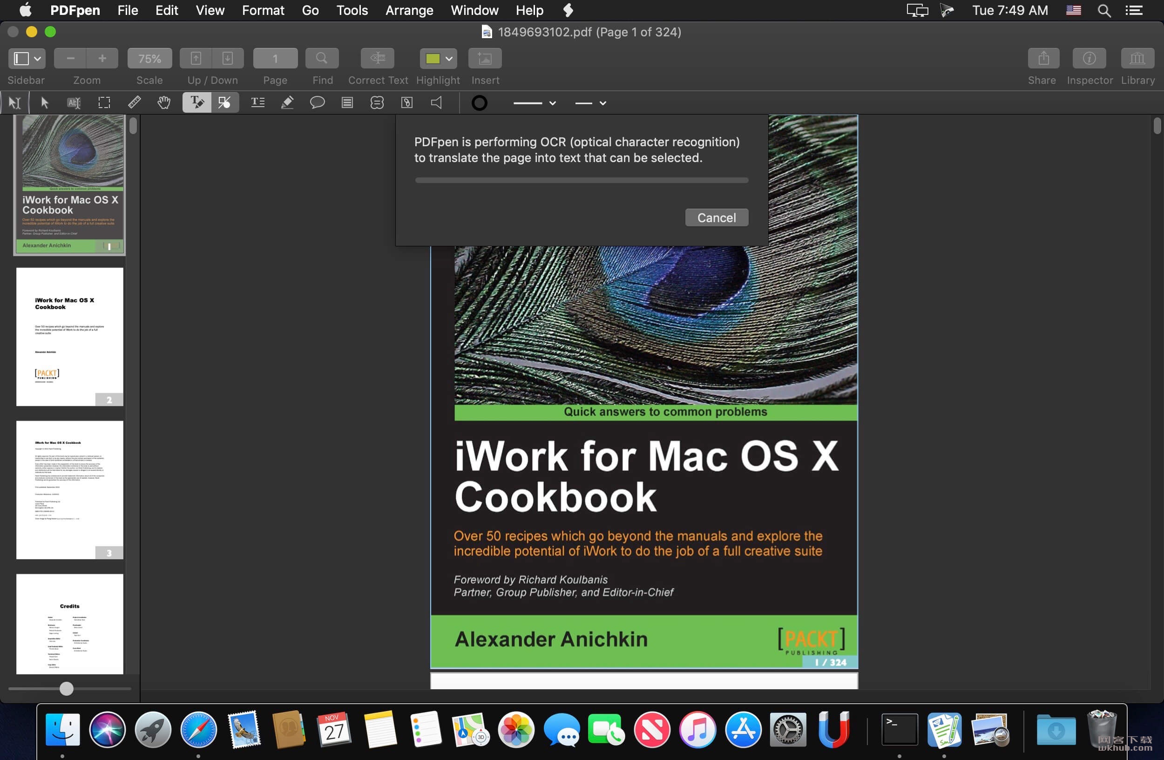Click the thumbnail size slider knob
This screenshot has width=1164, height=760.
[x=67, y=689]
